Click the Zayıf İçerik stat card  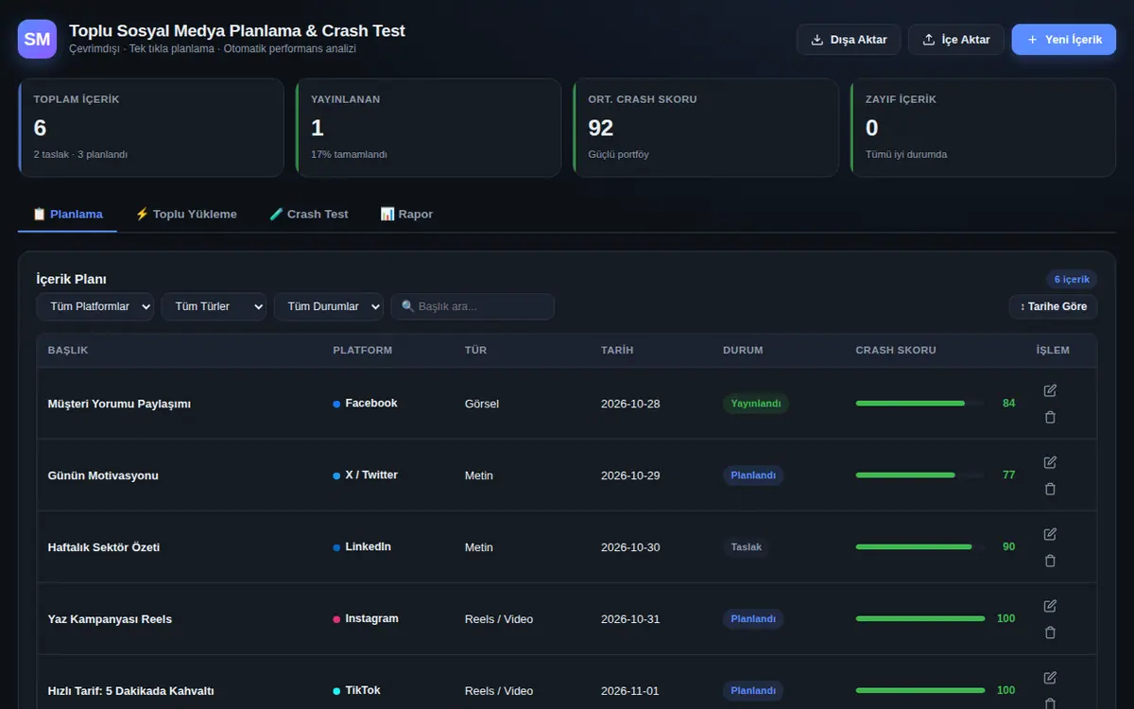pos(983,128)
